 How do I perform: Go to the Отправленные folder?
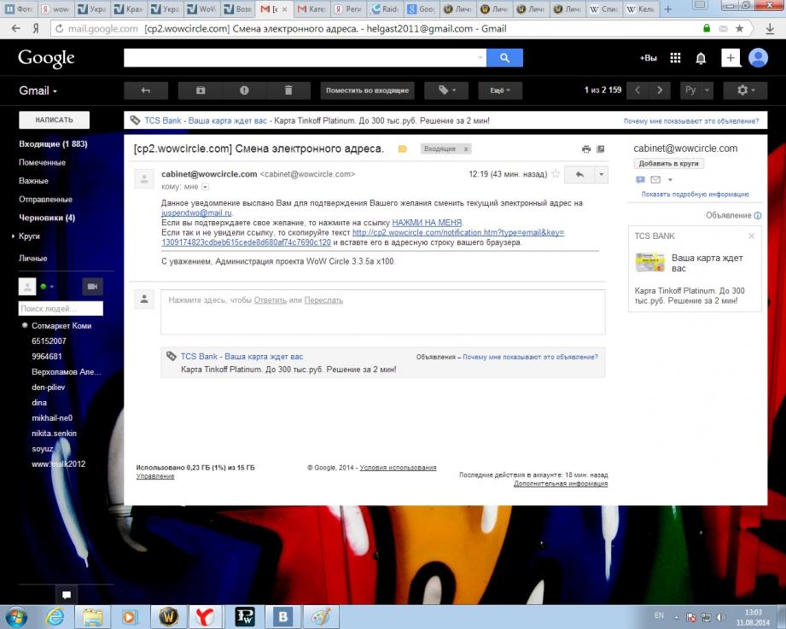pyautogui.click(x=45, y=199)
